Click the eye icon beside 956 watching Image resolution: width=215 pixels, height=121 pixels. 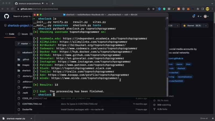coord(154,105)
